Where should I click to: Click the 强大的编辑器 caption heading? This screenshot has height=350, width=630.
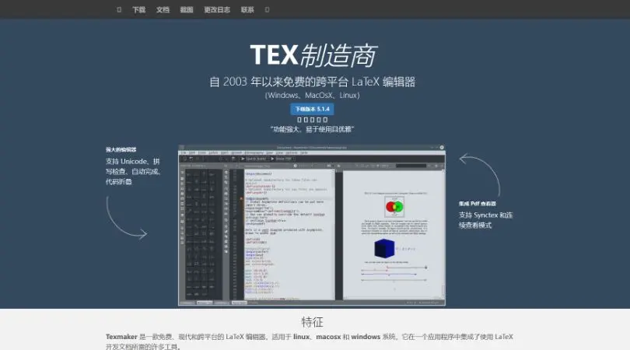pos(121,149)
